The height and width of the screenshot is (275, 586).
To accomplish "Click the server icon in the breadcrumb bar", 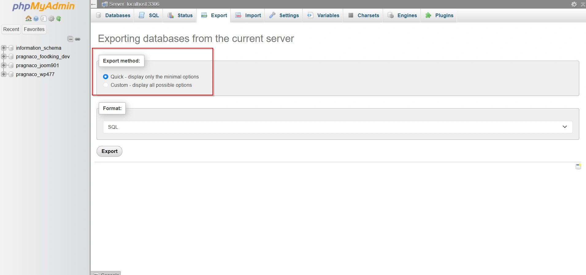I will click(x=105, y=4).
